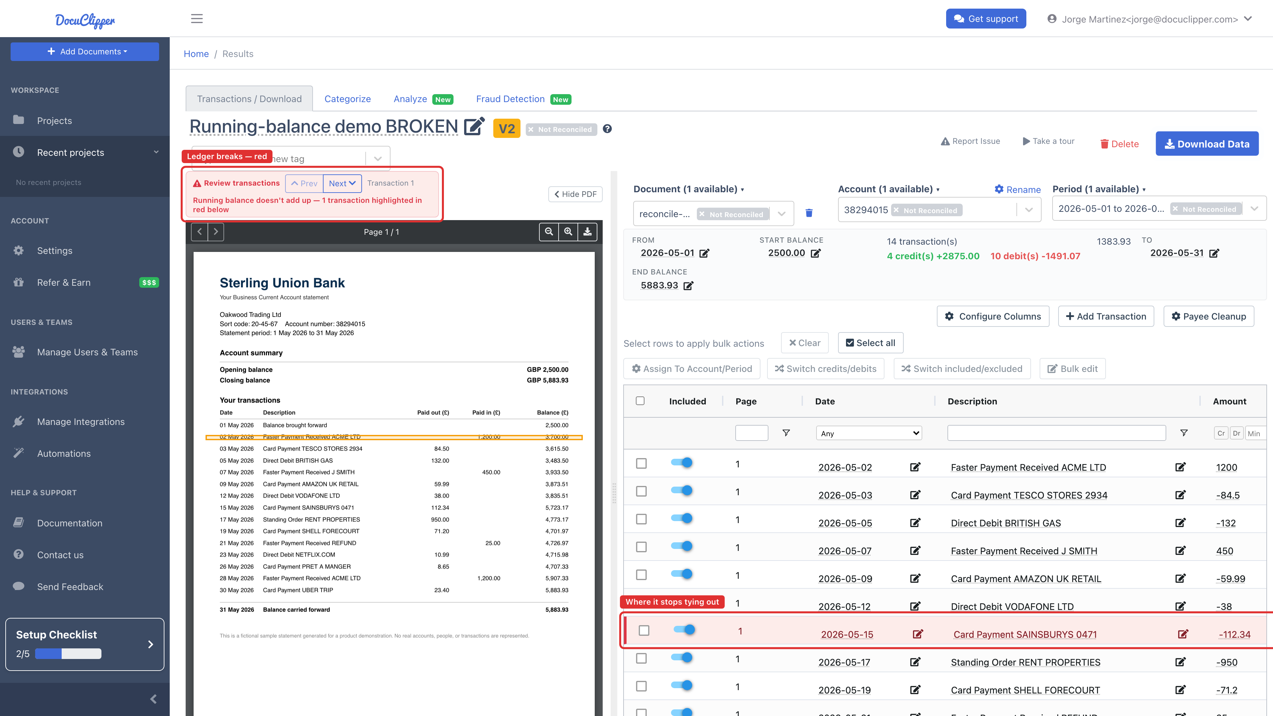Follow the Home breadcrumb link
The image size is (1273, 716).
(196, 53)
